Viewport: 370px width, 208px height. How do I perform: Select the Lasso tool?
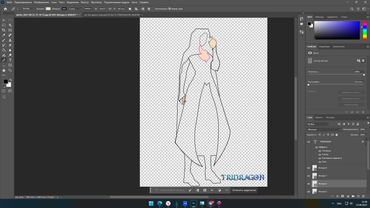tap(4, 25)
